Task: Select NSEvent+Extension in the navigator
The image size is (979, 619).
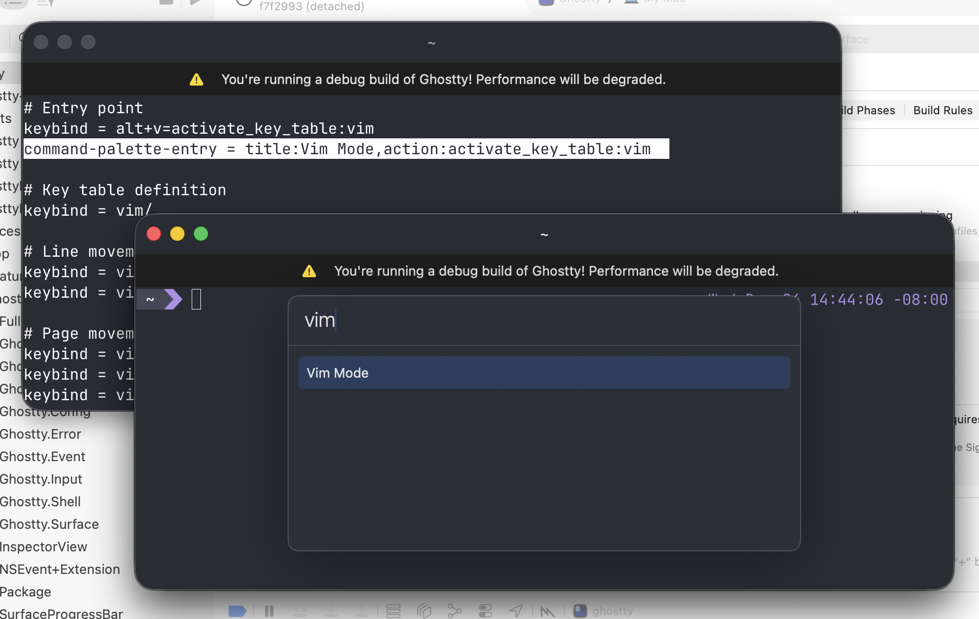Action: point(60,569)
